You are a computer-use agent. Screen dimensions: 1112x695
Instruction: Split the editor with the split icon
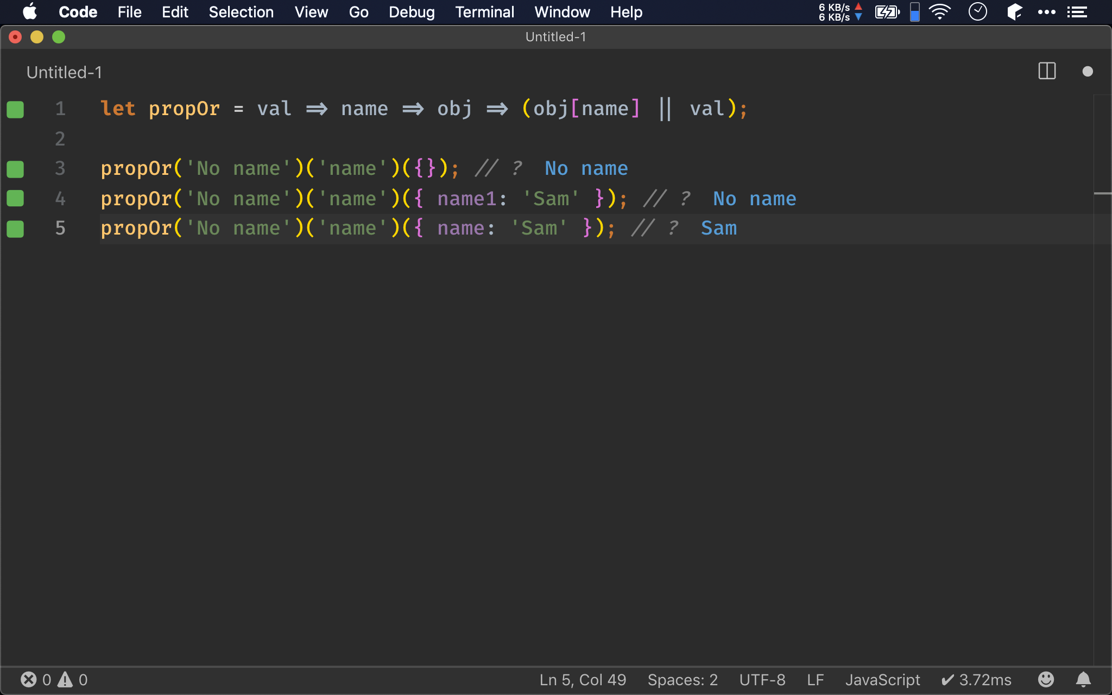pyautogui.click(x=1047, y=71)
